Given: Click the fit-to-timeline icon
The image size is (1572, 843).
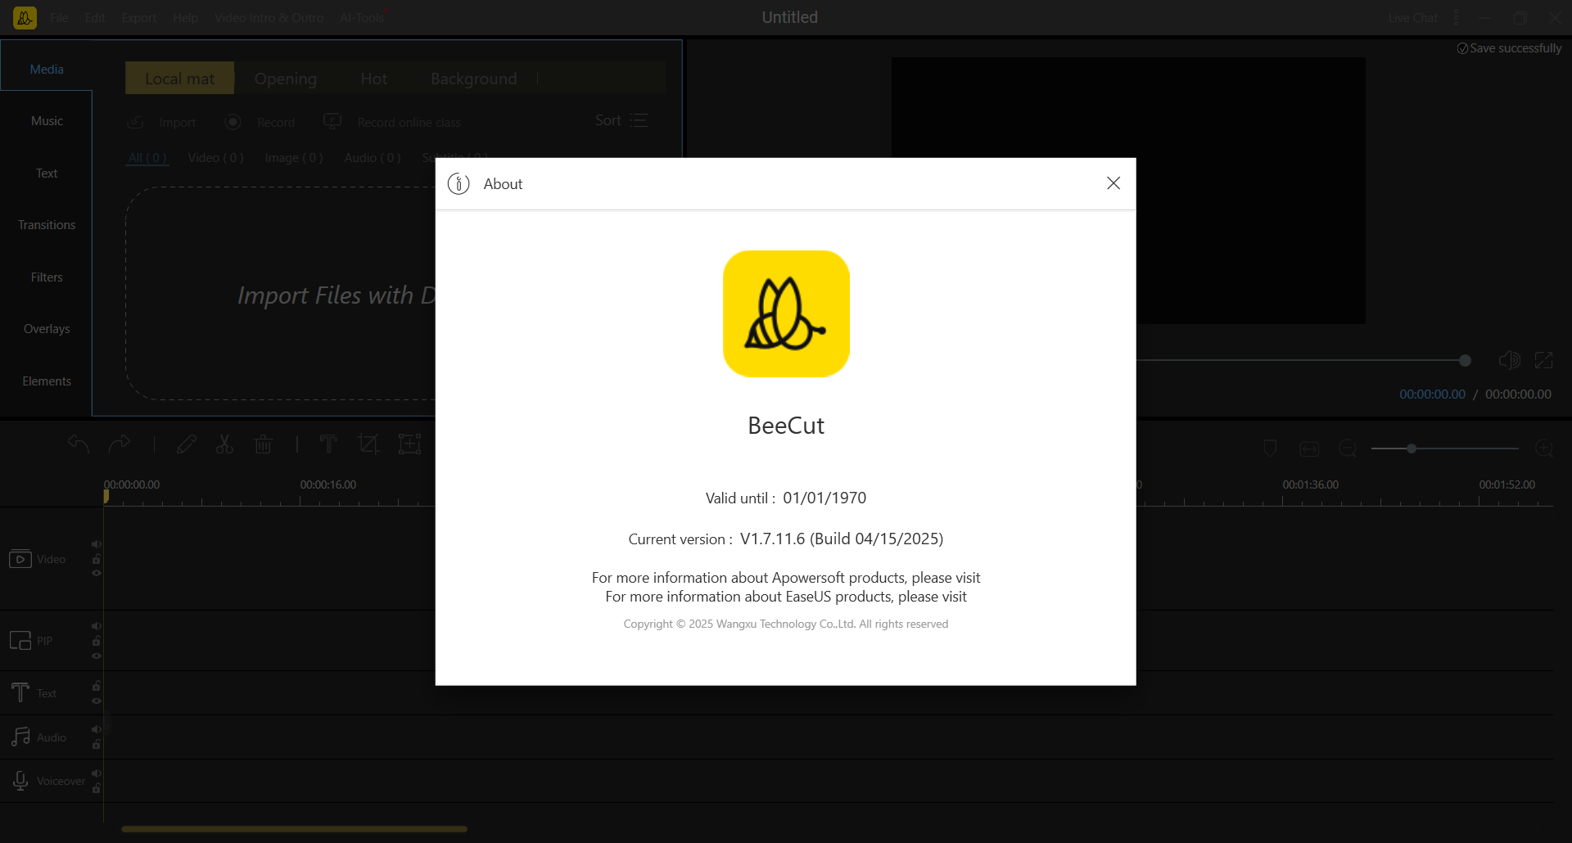Looking at the screenshot, I should [x=1309, y=449].
